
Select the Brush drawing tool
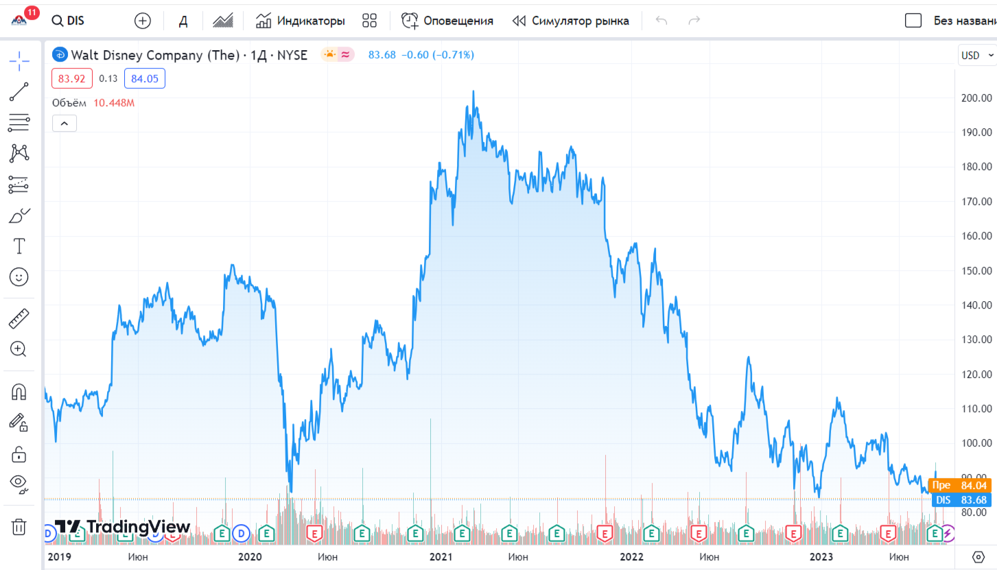(19, 215)
